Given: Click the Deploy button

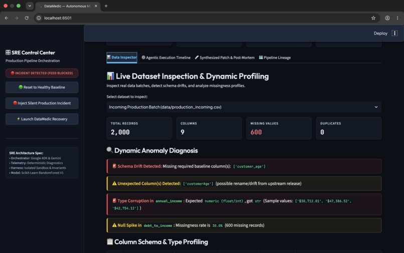Looking at the screenshot, I should [x=380, y=33].
